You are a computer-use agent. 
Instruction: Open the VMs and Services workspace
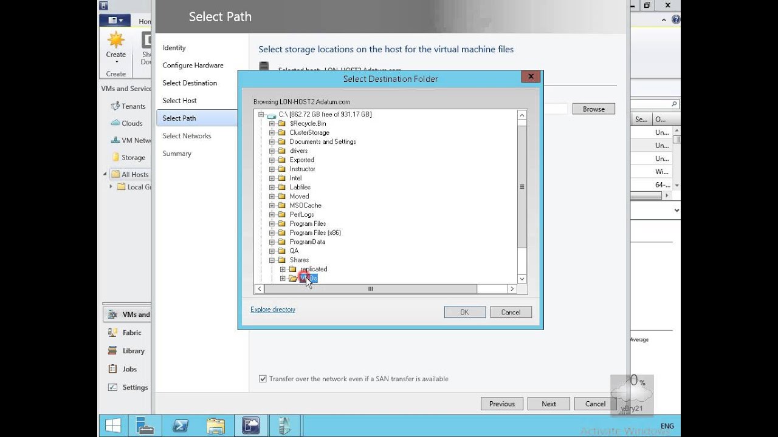coord(127,314)
